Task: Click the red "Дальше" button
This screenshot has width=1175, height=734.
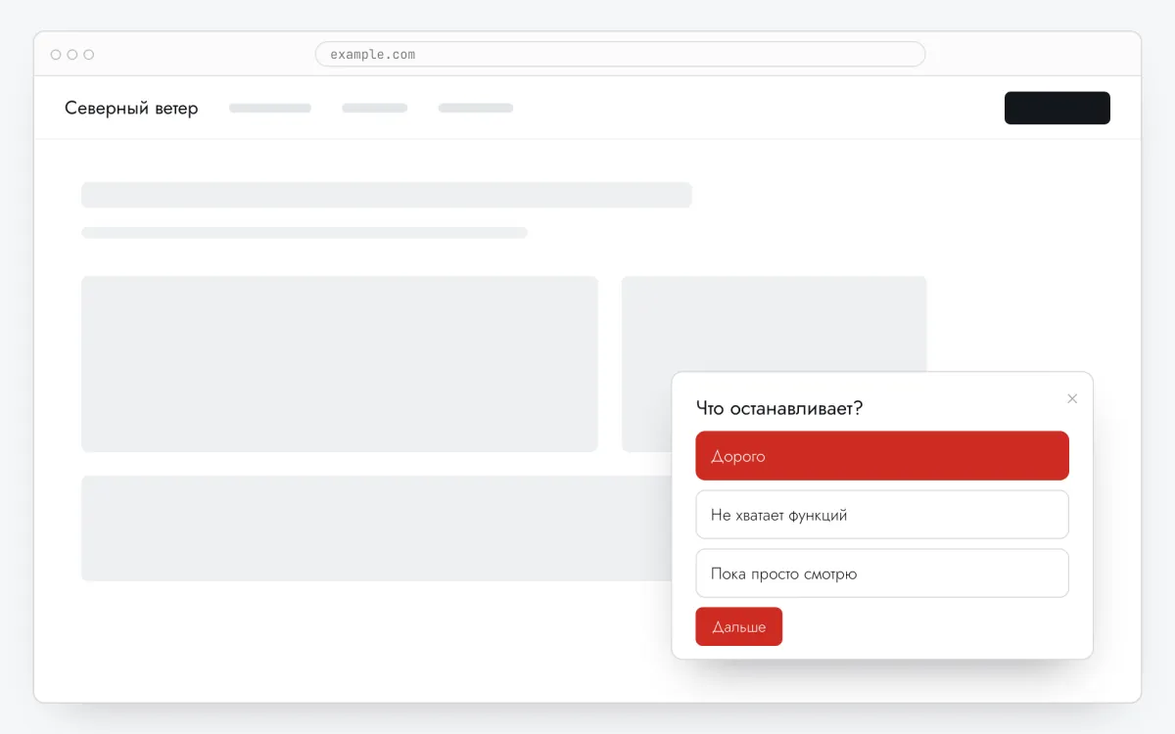Action: pyautogui.click(x=739, y=626)
